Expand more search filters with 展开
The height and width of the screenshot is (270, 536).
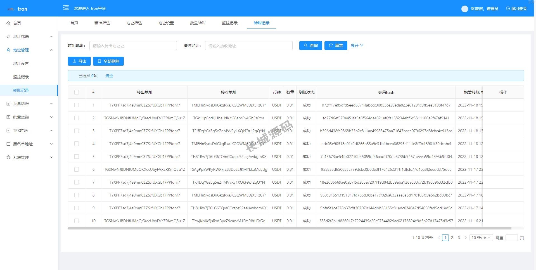(357, 46)
